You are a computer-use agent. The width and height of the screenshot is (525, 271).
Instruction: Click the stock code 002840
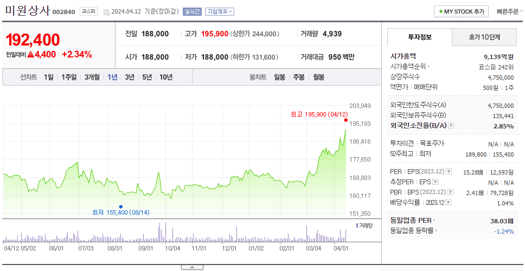pyautogui.click(x=63, y=12)
